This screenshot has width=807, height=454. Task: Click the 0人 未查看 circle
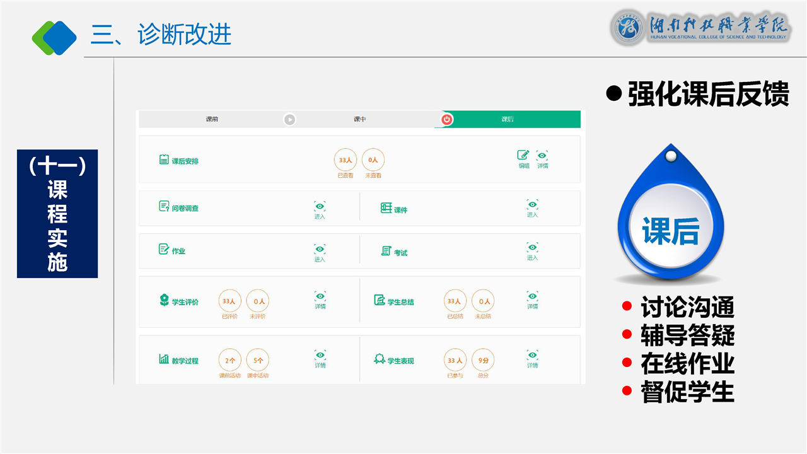click(x=373, y=160)
